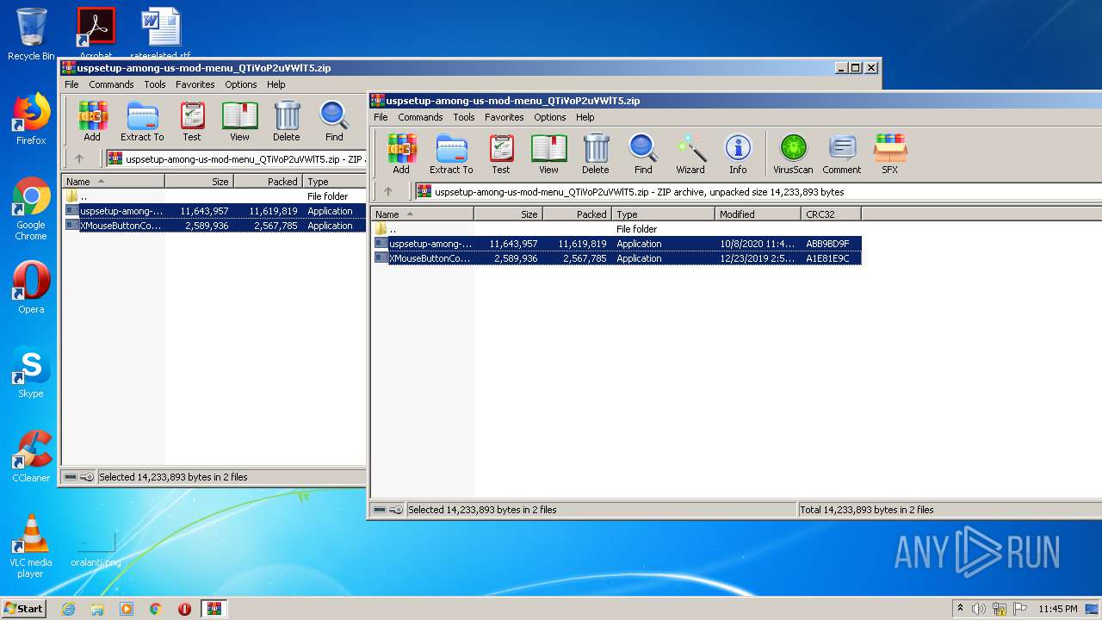Click Test icon in front WinRAR window
1102x620 pixels.
point(501,154)
